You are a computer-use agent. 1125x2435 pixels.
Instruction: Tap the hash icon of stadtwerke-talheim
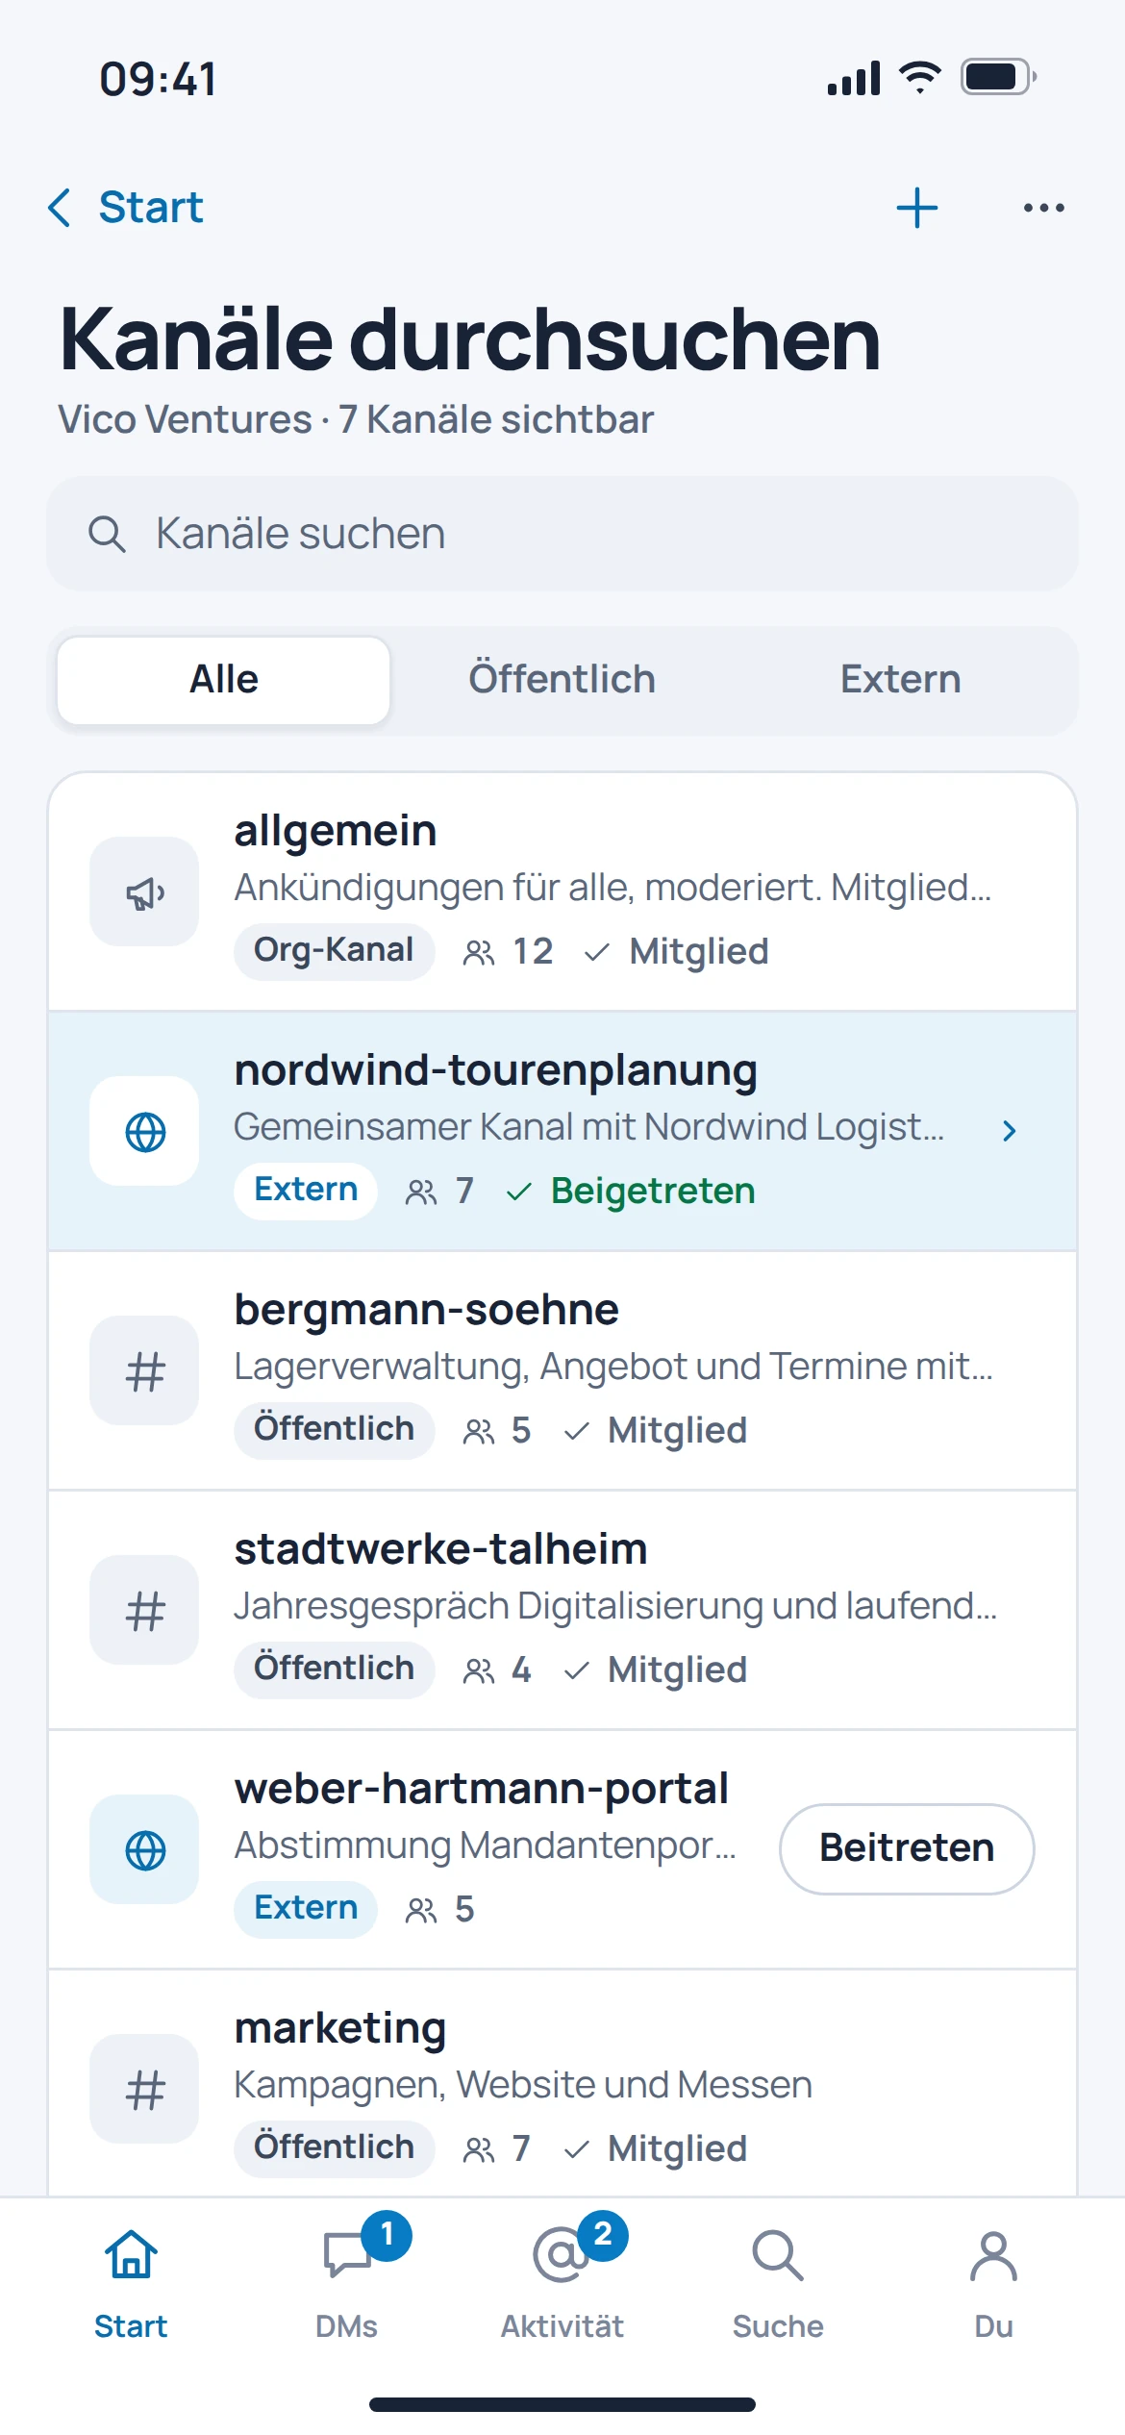(144, 1610)
